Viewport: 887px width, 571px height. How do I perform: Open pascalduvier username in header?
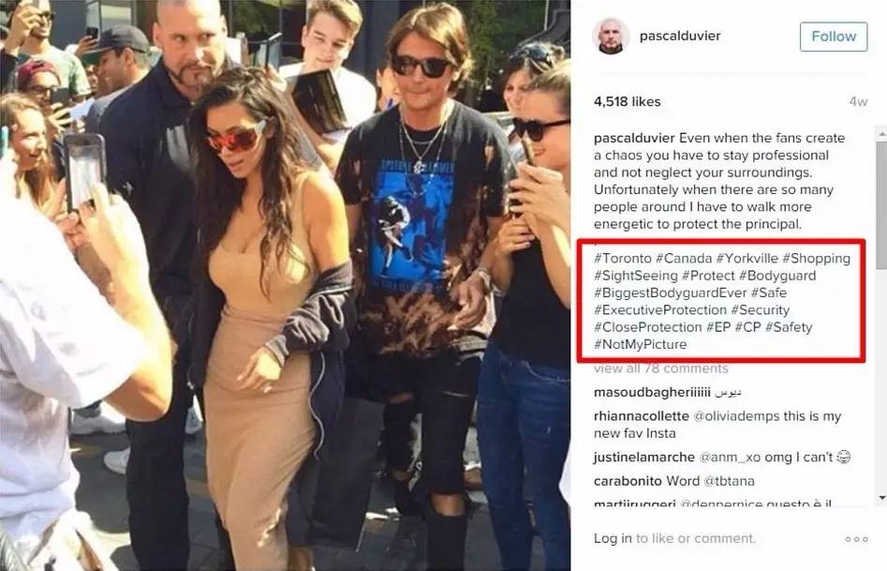tap(680, 36)
